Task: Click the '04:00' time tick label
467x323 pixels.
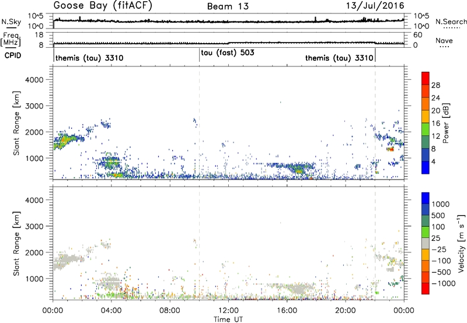Action: [x=111, y=311]
